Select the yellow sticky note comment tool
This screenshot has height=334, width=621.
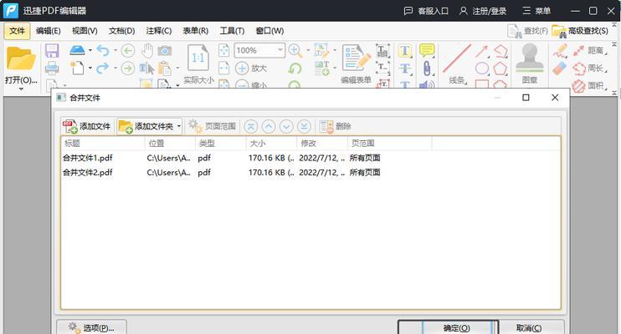coord(427,50)
